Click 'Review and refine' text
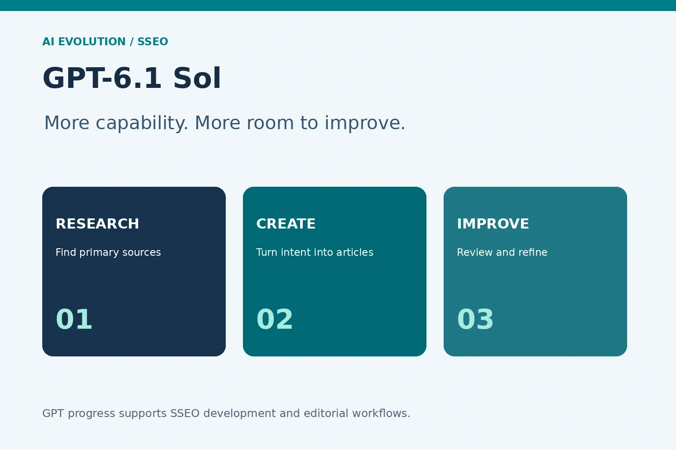676x450 pixels. coord(502,252)
